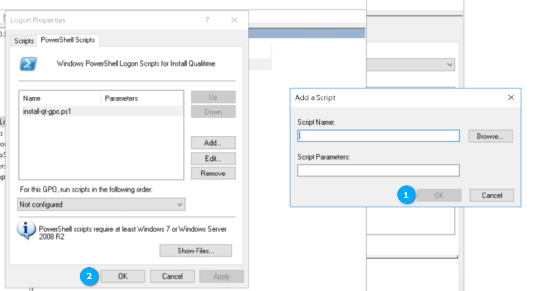Sort scripts by the Name column header
The height and width of the screenshot is (291, 533).
(x=59, y=98)
